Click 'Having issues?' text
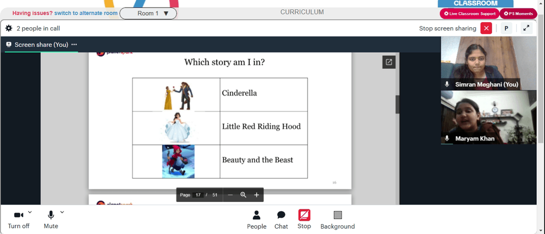Screen dimensions: 545x234 click(x=33, y=13)
